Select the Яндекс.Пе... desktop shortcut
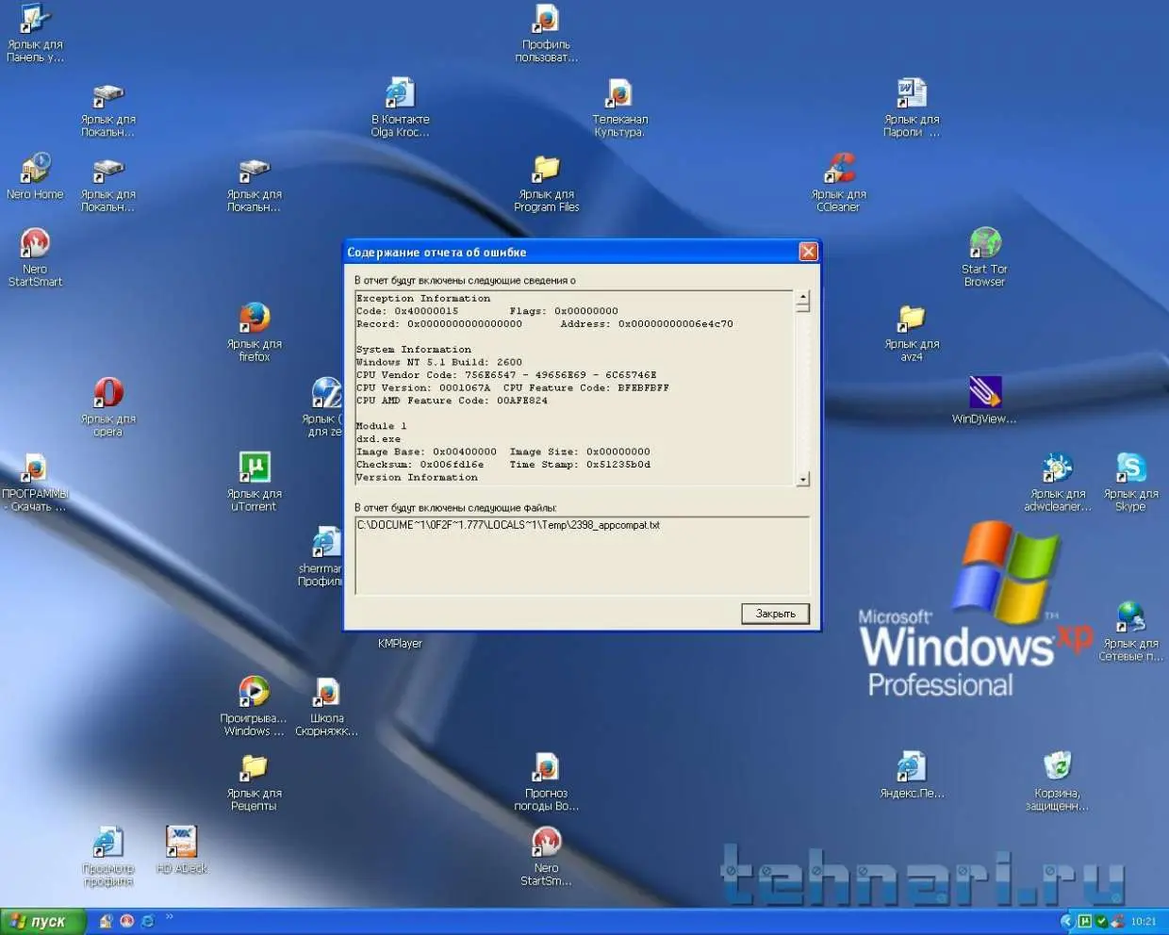This screenshot has height=935, width=1169. click(912, 775)
